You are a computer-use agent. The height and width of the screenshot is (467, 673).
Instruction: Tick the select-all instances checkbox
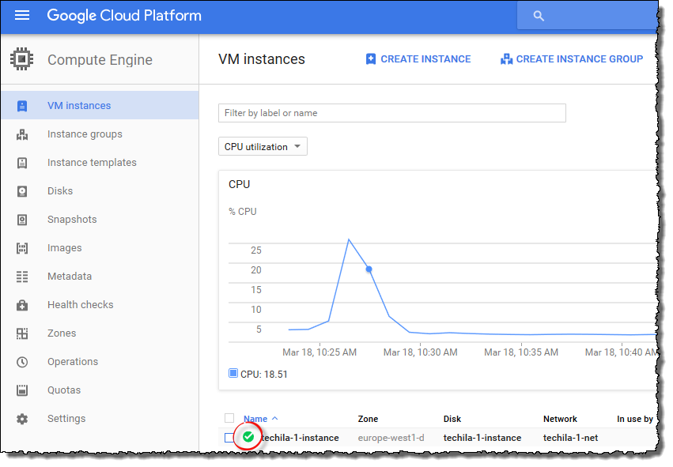(229, 419)
